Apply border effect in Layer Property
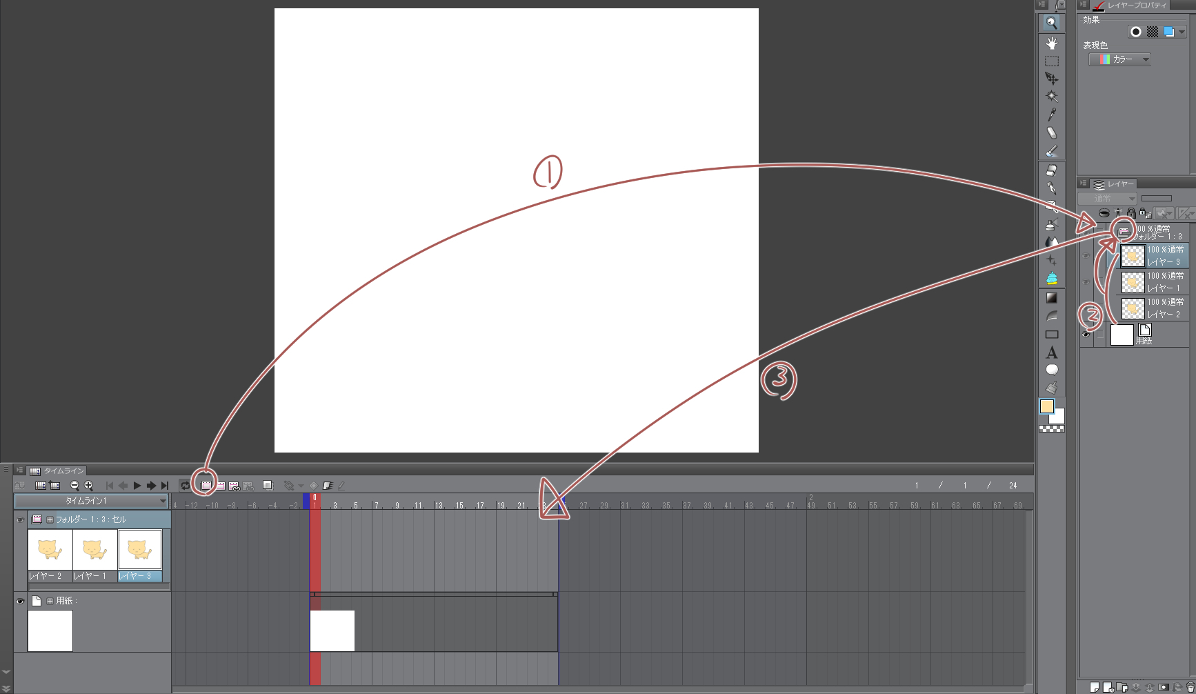Screen dimensions: 1196x694 pyautogui.click(x=1135, y=32)
